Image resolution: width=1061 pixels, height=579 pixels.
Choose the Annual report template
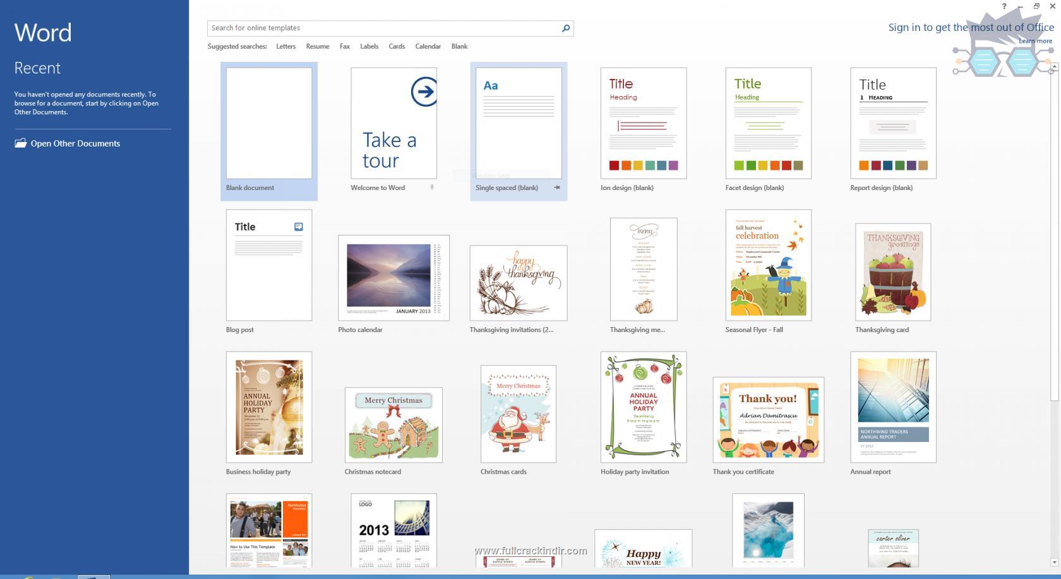pos(893,407)
